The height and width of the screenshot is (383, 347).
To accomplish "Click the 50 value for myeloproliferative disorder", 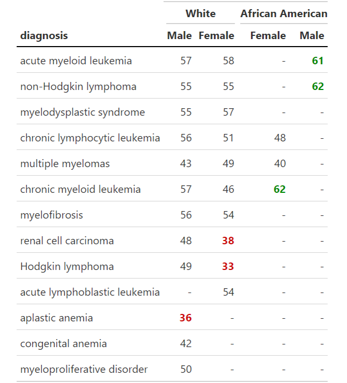I will pos(185,369).
